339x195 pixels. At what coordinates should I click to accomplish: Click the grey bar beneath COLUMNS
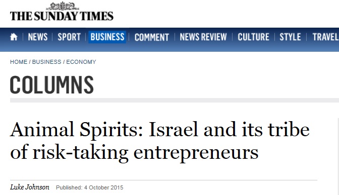click(x=175, y=100)
